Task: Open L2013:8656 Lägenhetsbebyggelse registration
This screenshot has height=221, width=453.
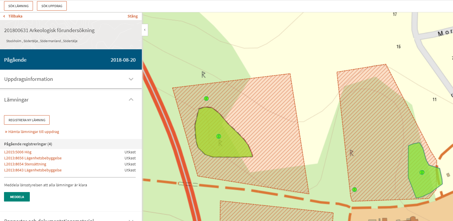Action: (x=33, y=158)
